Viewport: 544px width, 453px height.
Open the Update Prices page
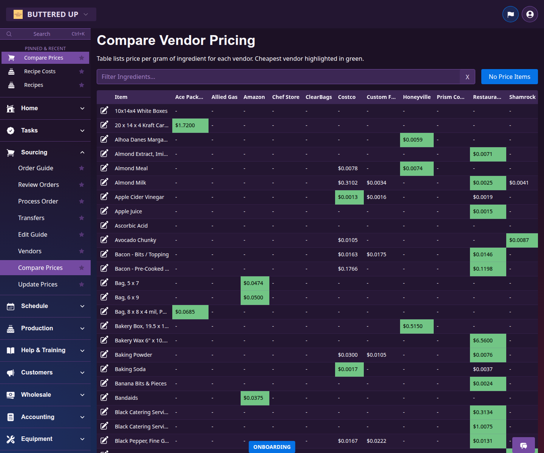[x=38, y=284]
